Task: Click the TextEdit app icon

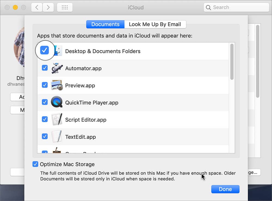Action: 57,137
